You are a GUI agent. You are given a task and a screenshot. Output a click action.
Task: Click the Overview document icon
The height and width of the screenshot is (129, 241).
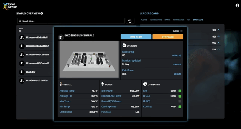coord(124,45)
